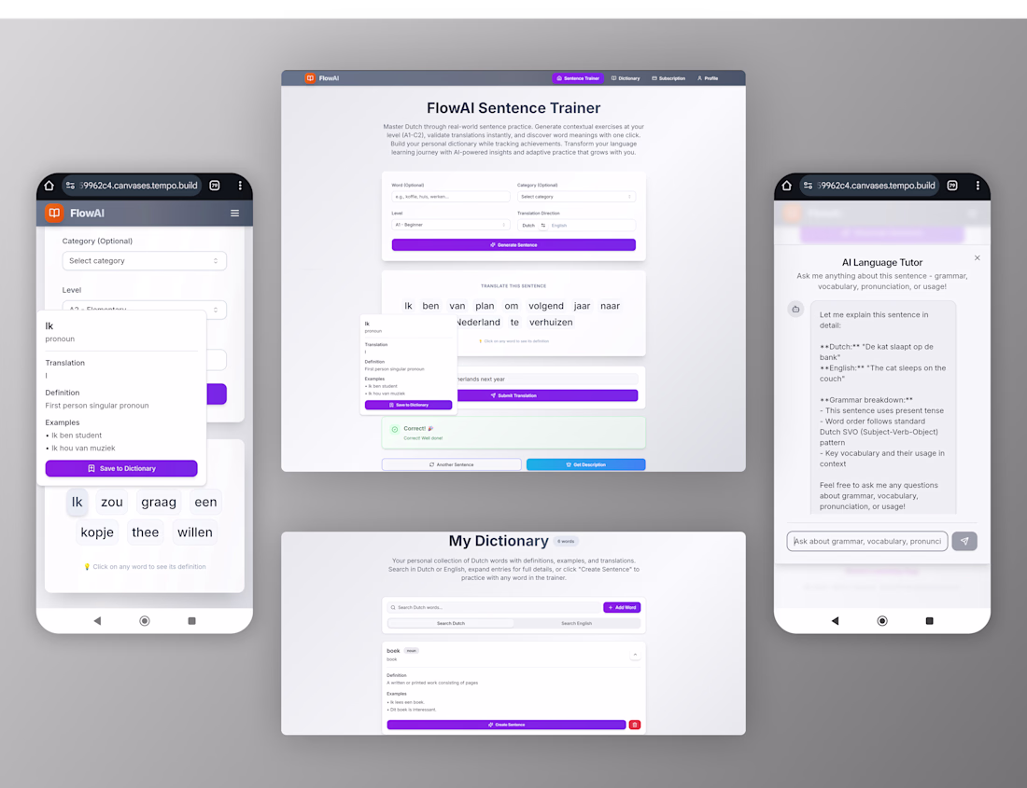Focus Ask about grammar input on right phone
This screenshot has width=1027, height=788.
[867, 541]
